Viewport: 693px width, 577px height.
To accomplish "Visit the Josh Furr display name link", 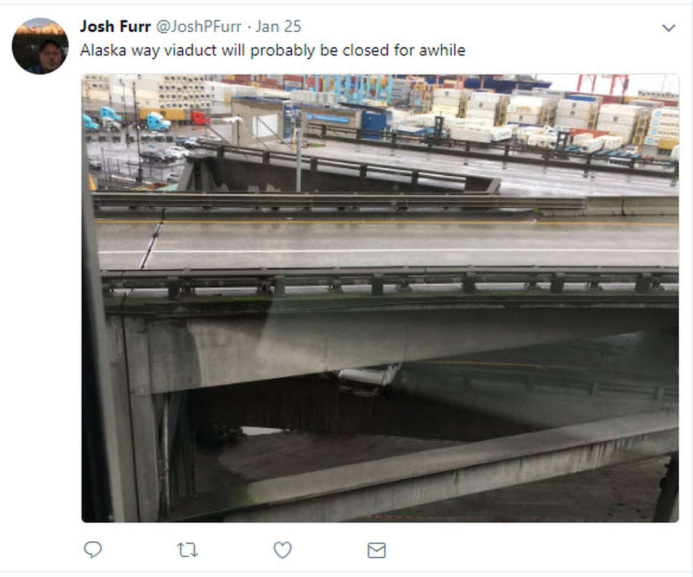I will pyautogui.click(x=115, y=27).
